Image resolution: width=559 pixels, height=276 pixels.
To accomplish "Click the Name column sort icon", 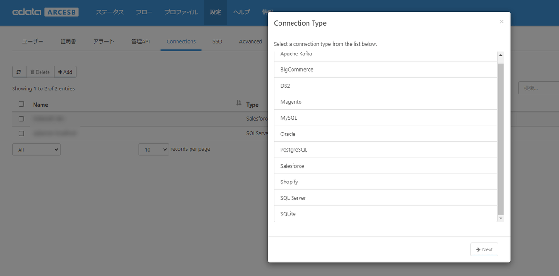I will (239, 103).
